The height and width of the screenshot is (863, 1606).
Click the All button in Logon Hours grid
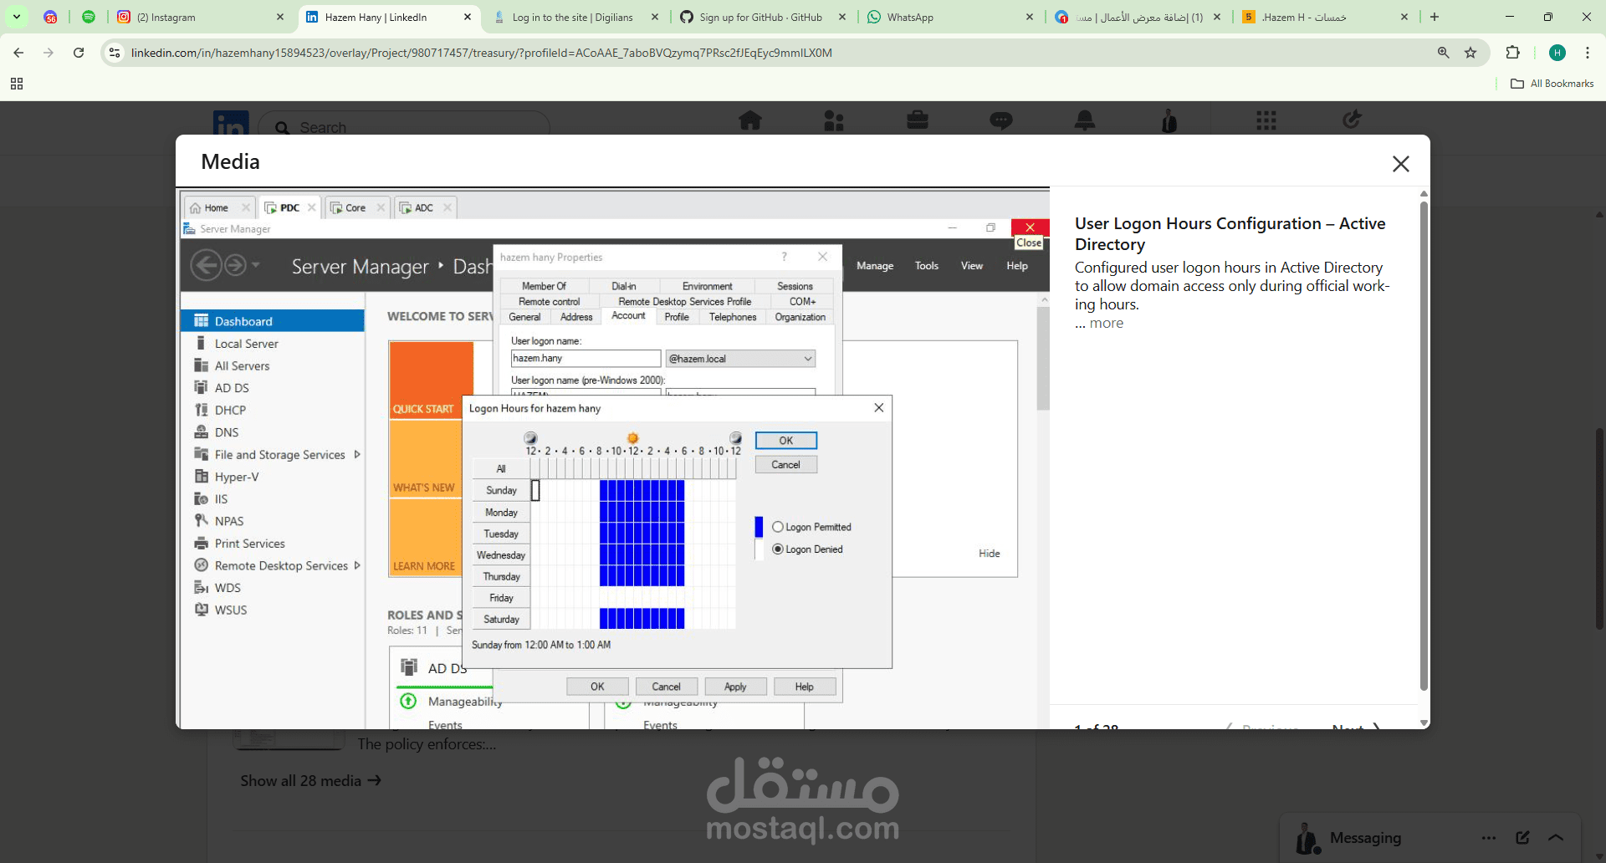point(501,469)
